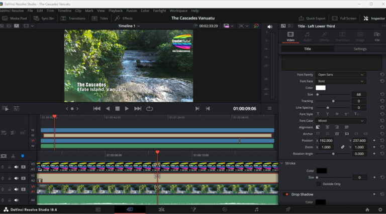This screenshot has width=386, height=214.
Task: Set text alignment to left
Action: [318, 127]
